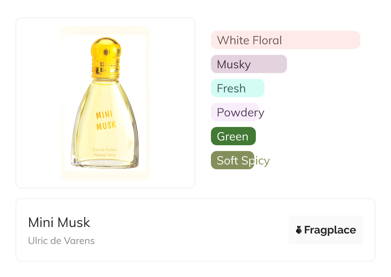Click the Eau de Parfum text on the bottle

(105, 150)
